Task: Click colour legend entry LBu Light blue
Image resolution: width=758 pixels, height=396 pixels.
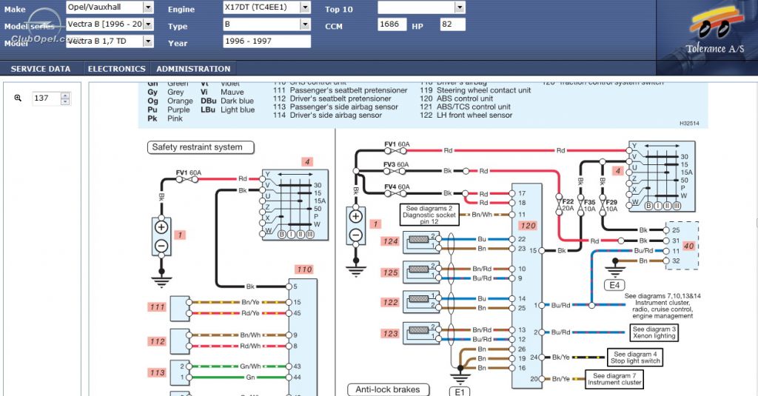Action: coord(228,110)
